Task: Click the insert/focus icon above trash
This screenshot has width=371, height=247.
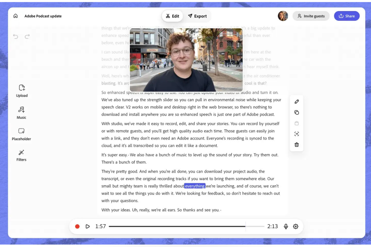Action: [297, 134]
